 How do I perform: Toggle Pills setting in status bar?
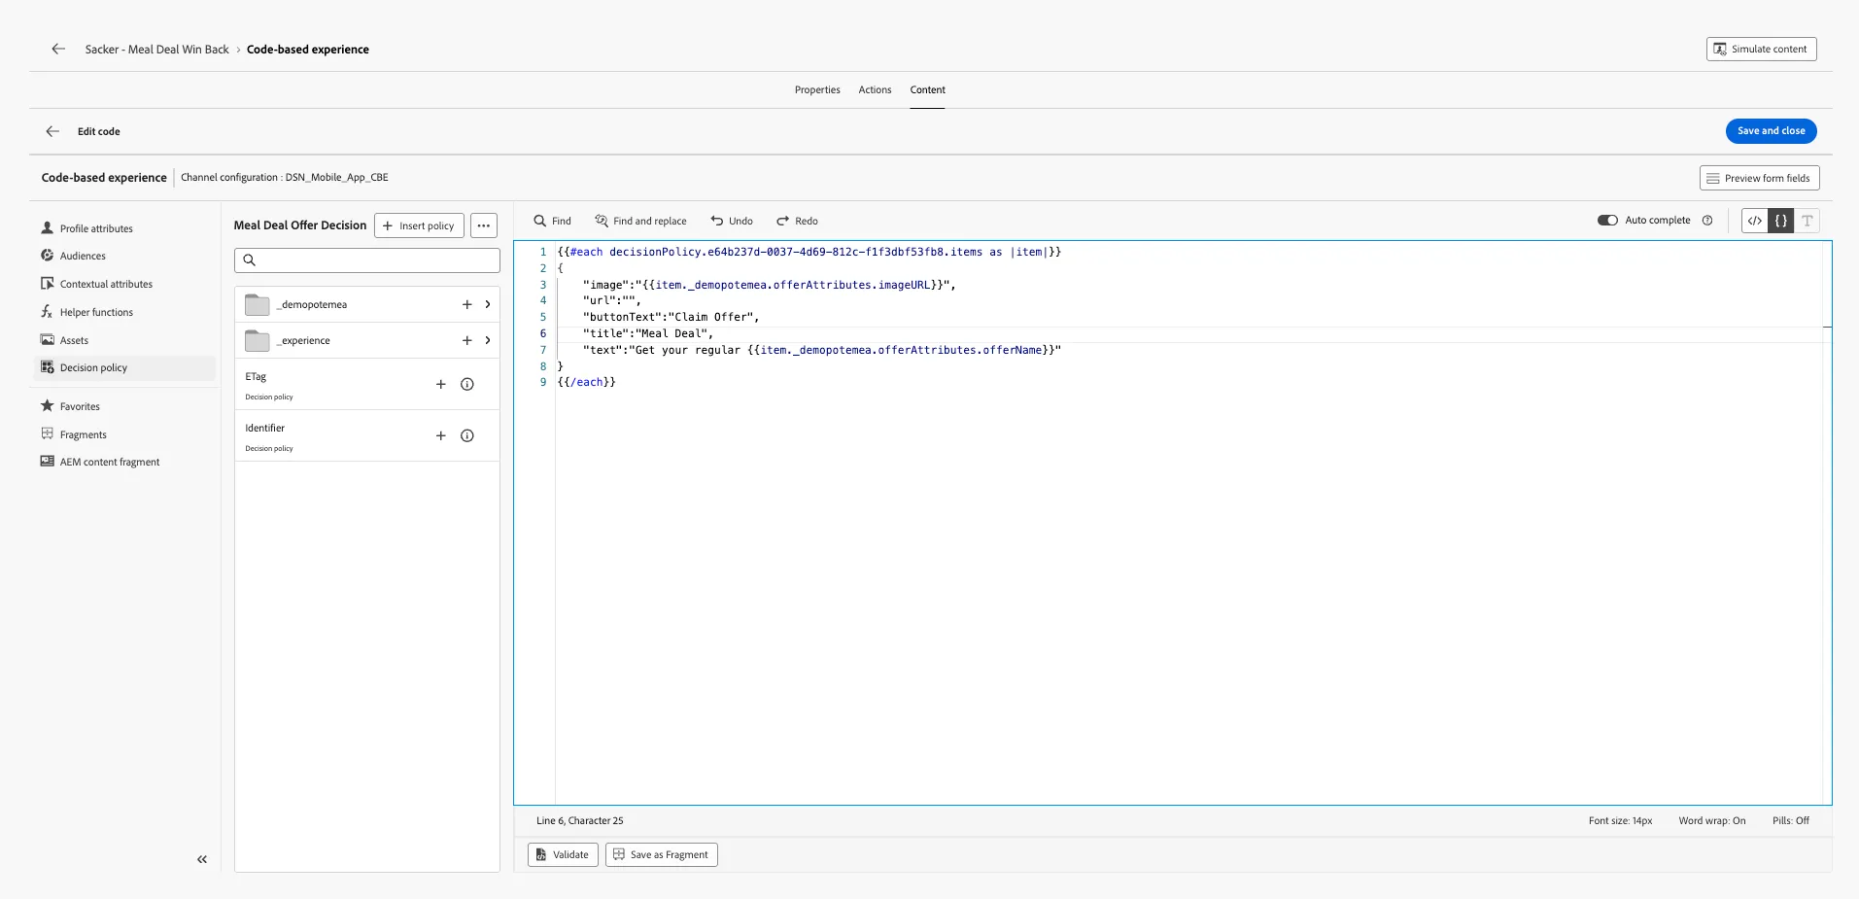click(x=1791, y=820)
